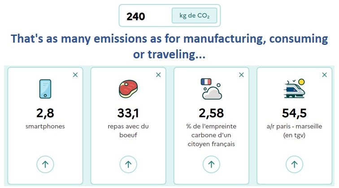This screenshot has height=188, width=339.
Task: Click the 240 value input field
Action: tap(145, 16)
